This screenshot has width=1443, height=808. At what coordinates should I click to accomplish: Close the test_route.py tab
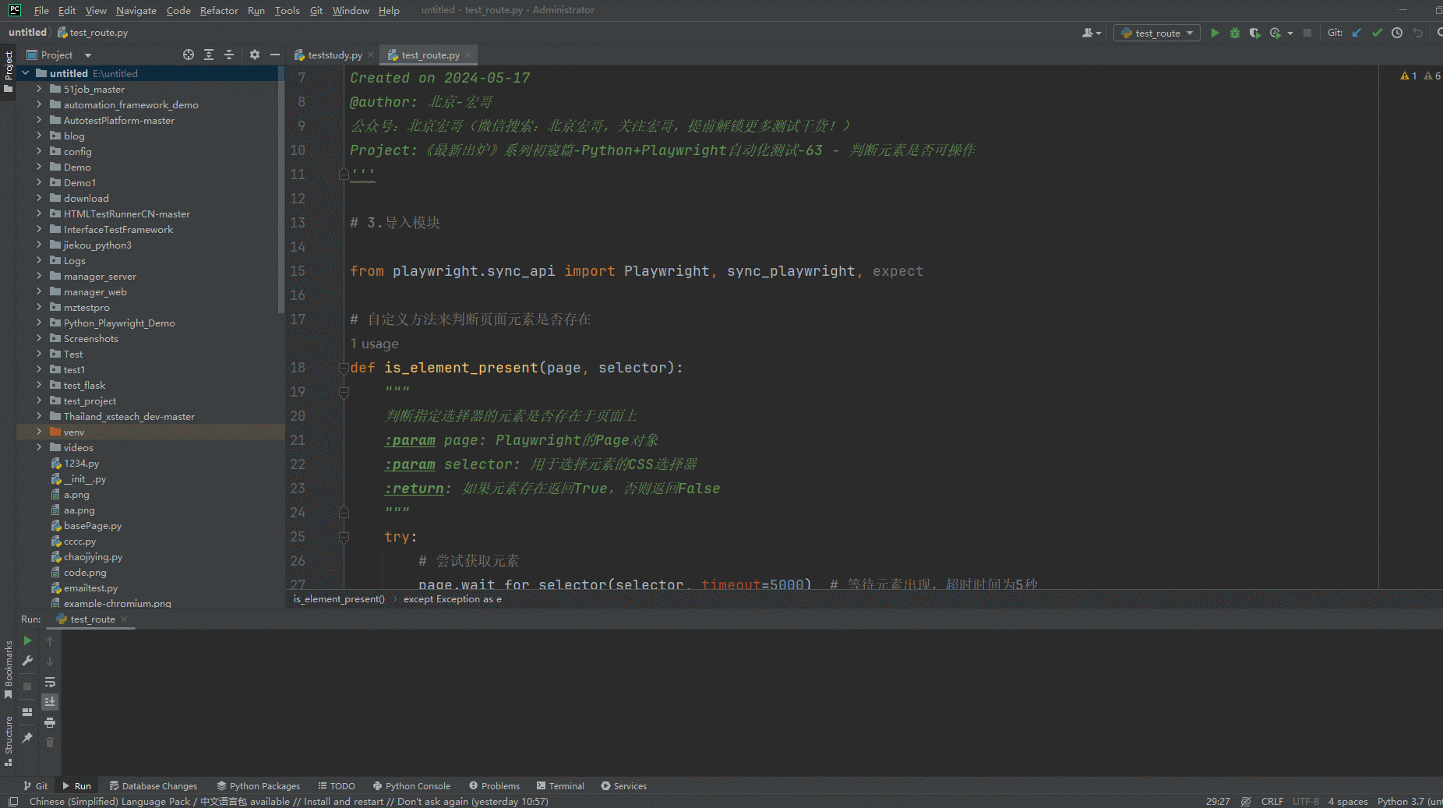click(468, 55)
